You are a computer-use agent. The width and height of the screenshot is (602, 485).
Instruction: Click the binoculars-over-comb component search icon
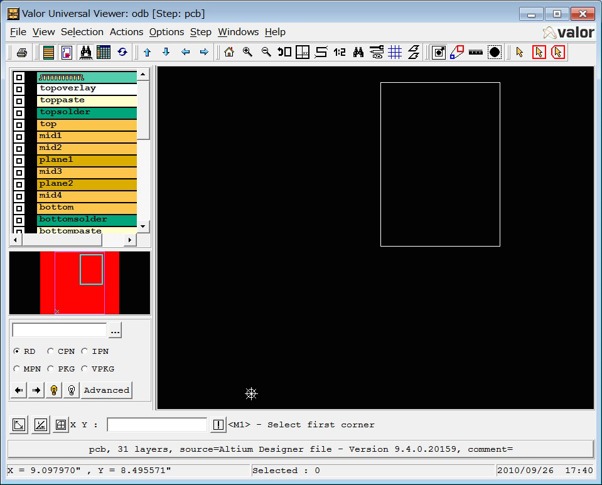[x=85, y=52]
